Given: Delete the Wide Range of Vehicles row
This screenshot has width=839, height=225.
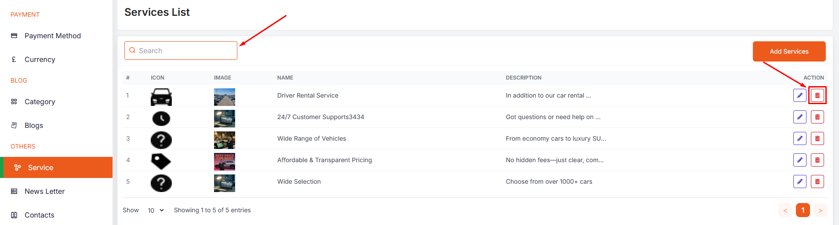Looking at the screenshot, I should [x=817, y=138].
